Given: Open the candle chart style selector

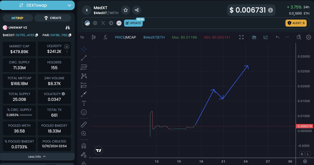Looking at the screenshot, I should pos(94,37).
